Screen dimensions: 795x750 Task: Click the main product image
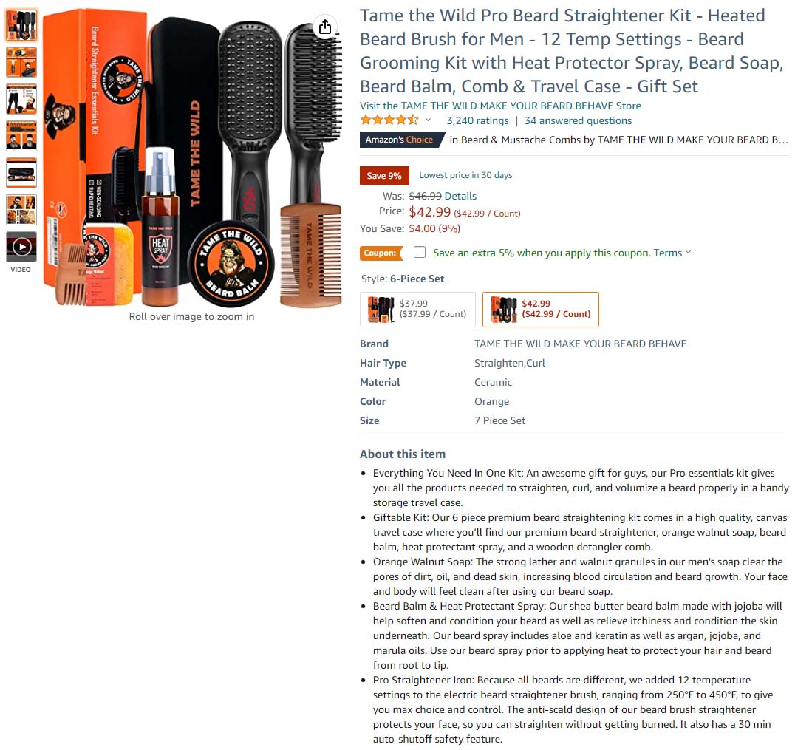[x=191, y=157]
